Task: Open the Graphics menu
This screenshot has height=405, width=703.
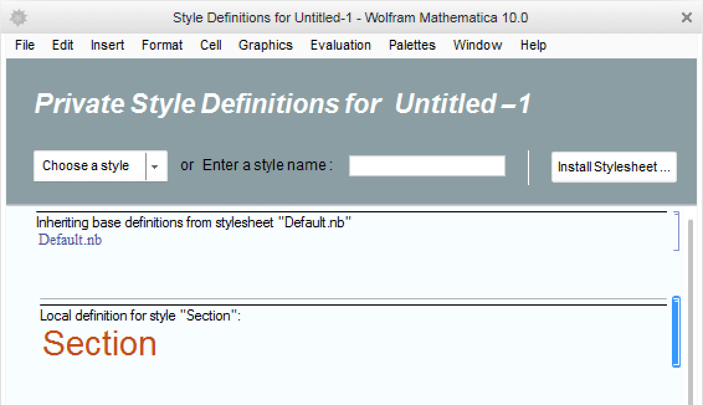Action: tap(265, 45)
